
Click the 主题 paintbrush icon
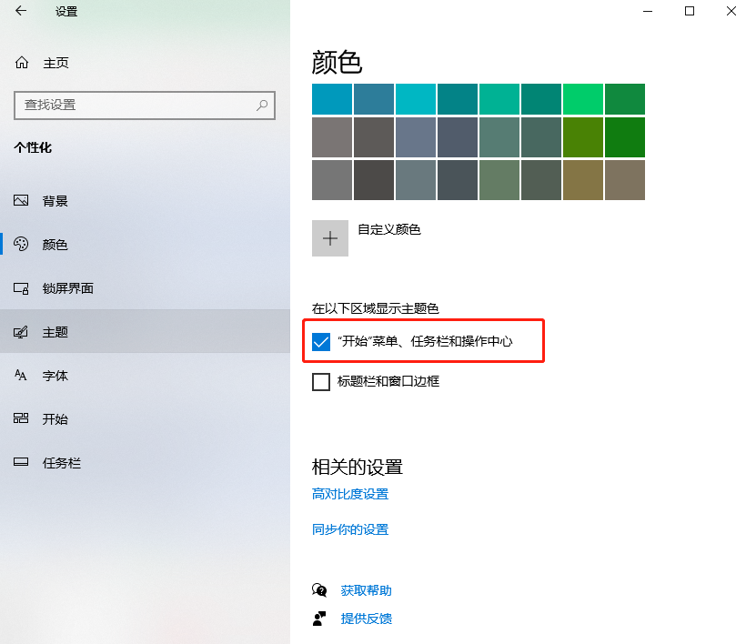(x=20, y=331)
